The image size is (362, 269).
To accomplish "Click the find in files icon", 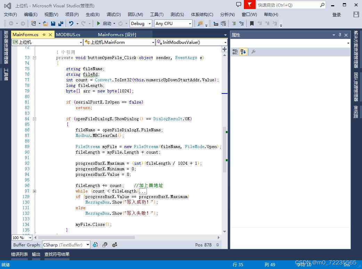I will click(x=200, y=23).
